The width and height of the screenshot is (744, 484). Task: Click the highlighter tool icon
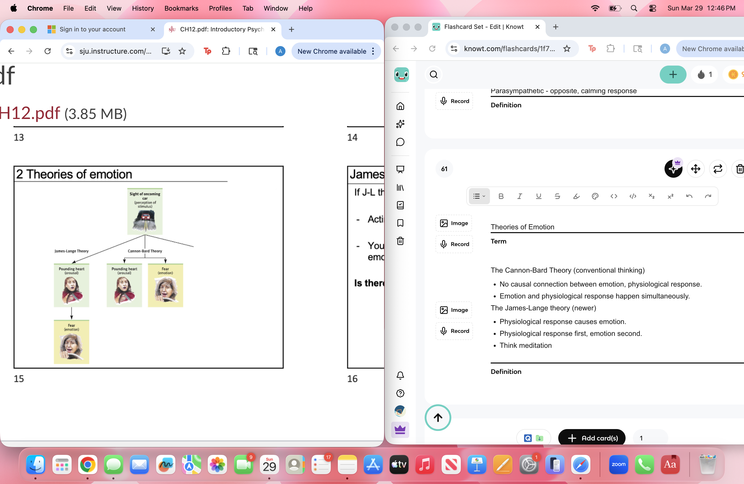tap(576, 196)
